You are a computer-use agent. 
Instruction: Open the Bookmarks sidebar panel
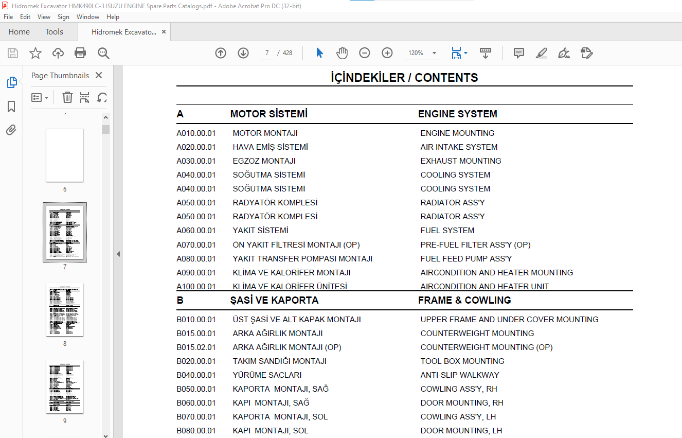tap(11, 107)
